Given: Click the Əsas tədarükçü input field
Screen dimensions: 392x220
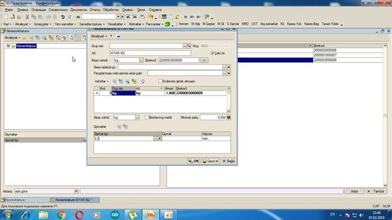Looking at the screenshot, I should click(170, 67).
